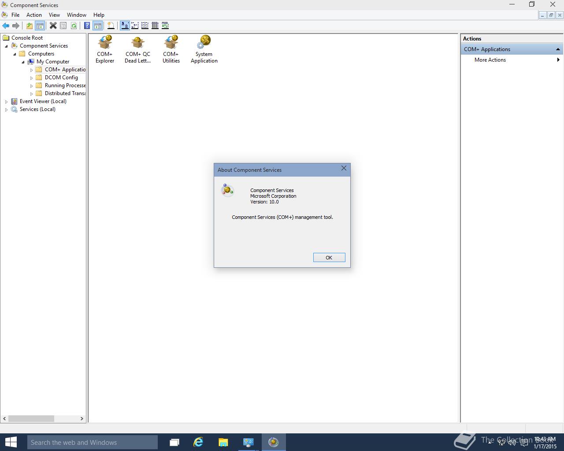The width and height of the screenshot is (564, 451).
Task: Switch to Status view in the toolbar
Action: tap(165, 26)
